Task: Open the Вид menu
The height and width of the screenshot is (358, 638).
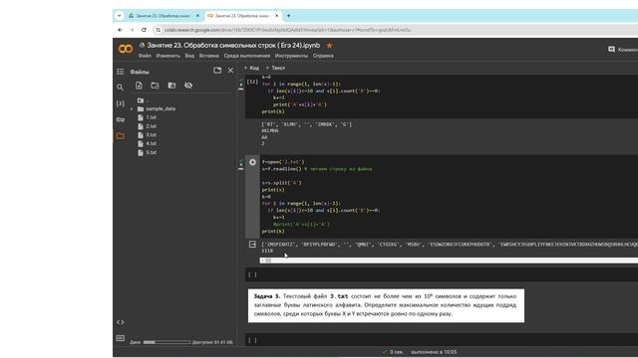Action: 189,56
